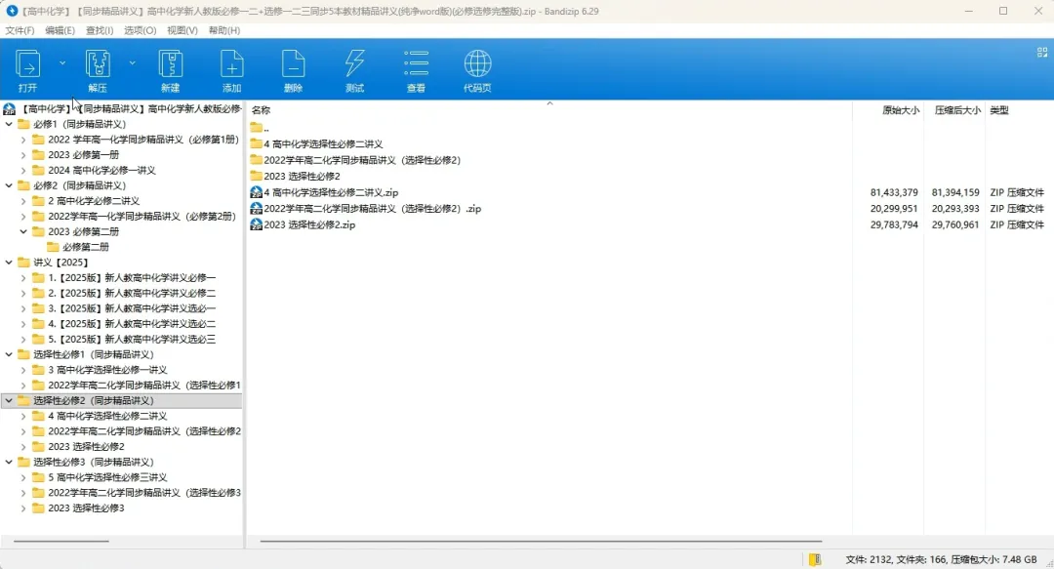Expand 1.【2025版】新人教高中化学讲义必修一 node
Screen dimensions: 1054x569
point(23,278)
